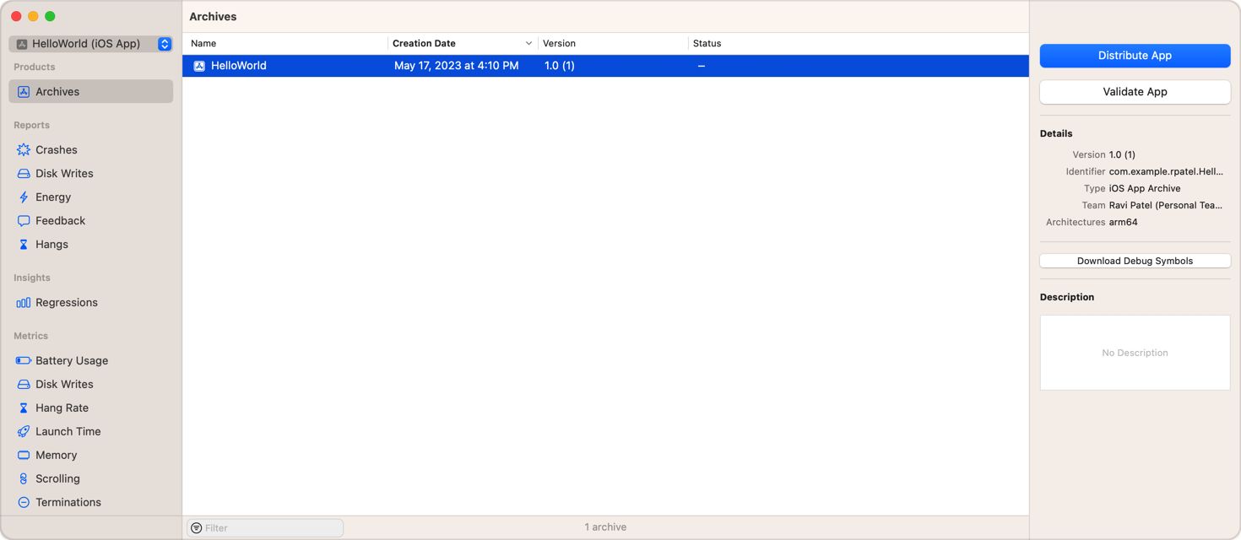View Terminations metrics
Screen dimensions: 1241x540
click(x=91, y=502)
